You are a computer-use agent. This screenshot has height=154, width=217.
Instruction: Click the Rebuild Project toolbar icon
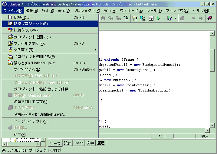click(x=142, y=18)
